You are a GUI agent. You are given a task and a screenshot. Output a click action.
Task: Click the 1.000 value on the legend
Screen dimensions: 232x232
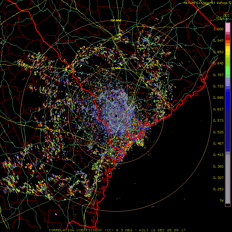pyautogui.click(x=218, y=29)
